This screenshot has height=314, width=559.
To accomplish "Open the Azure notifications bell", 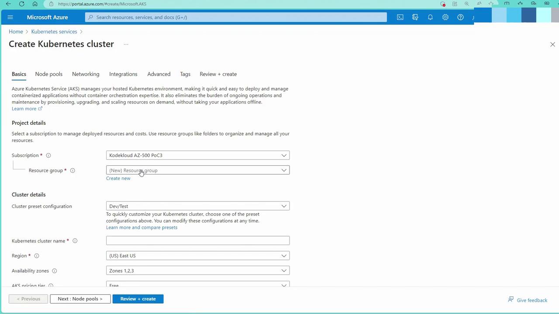I will point(430,17).
